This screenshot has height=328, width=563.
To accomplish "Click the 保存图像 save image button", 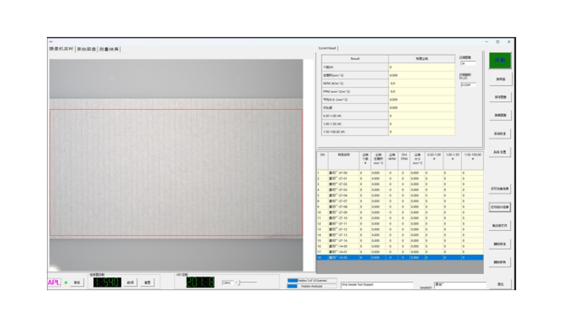I will pyautogui.click(x=500, y=97).
